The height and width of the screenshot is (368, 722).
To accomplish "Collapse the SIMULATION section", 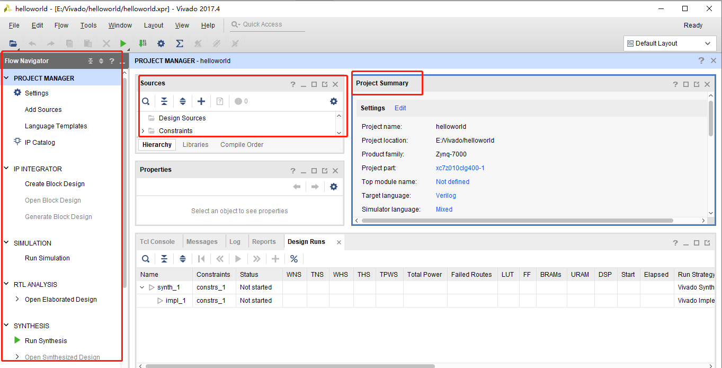I will click(x=6, y=243).
